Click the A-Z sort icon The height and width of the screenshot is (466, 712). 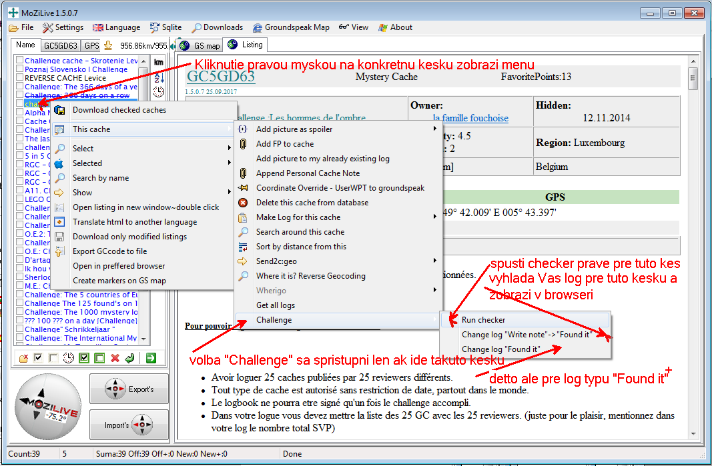click(158, 77)
